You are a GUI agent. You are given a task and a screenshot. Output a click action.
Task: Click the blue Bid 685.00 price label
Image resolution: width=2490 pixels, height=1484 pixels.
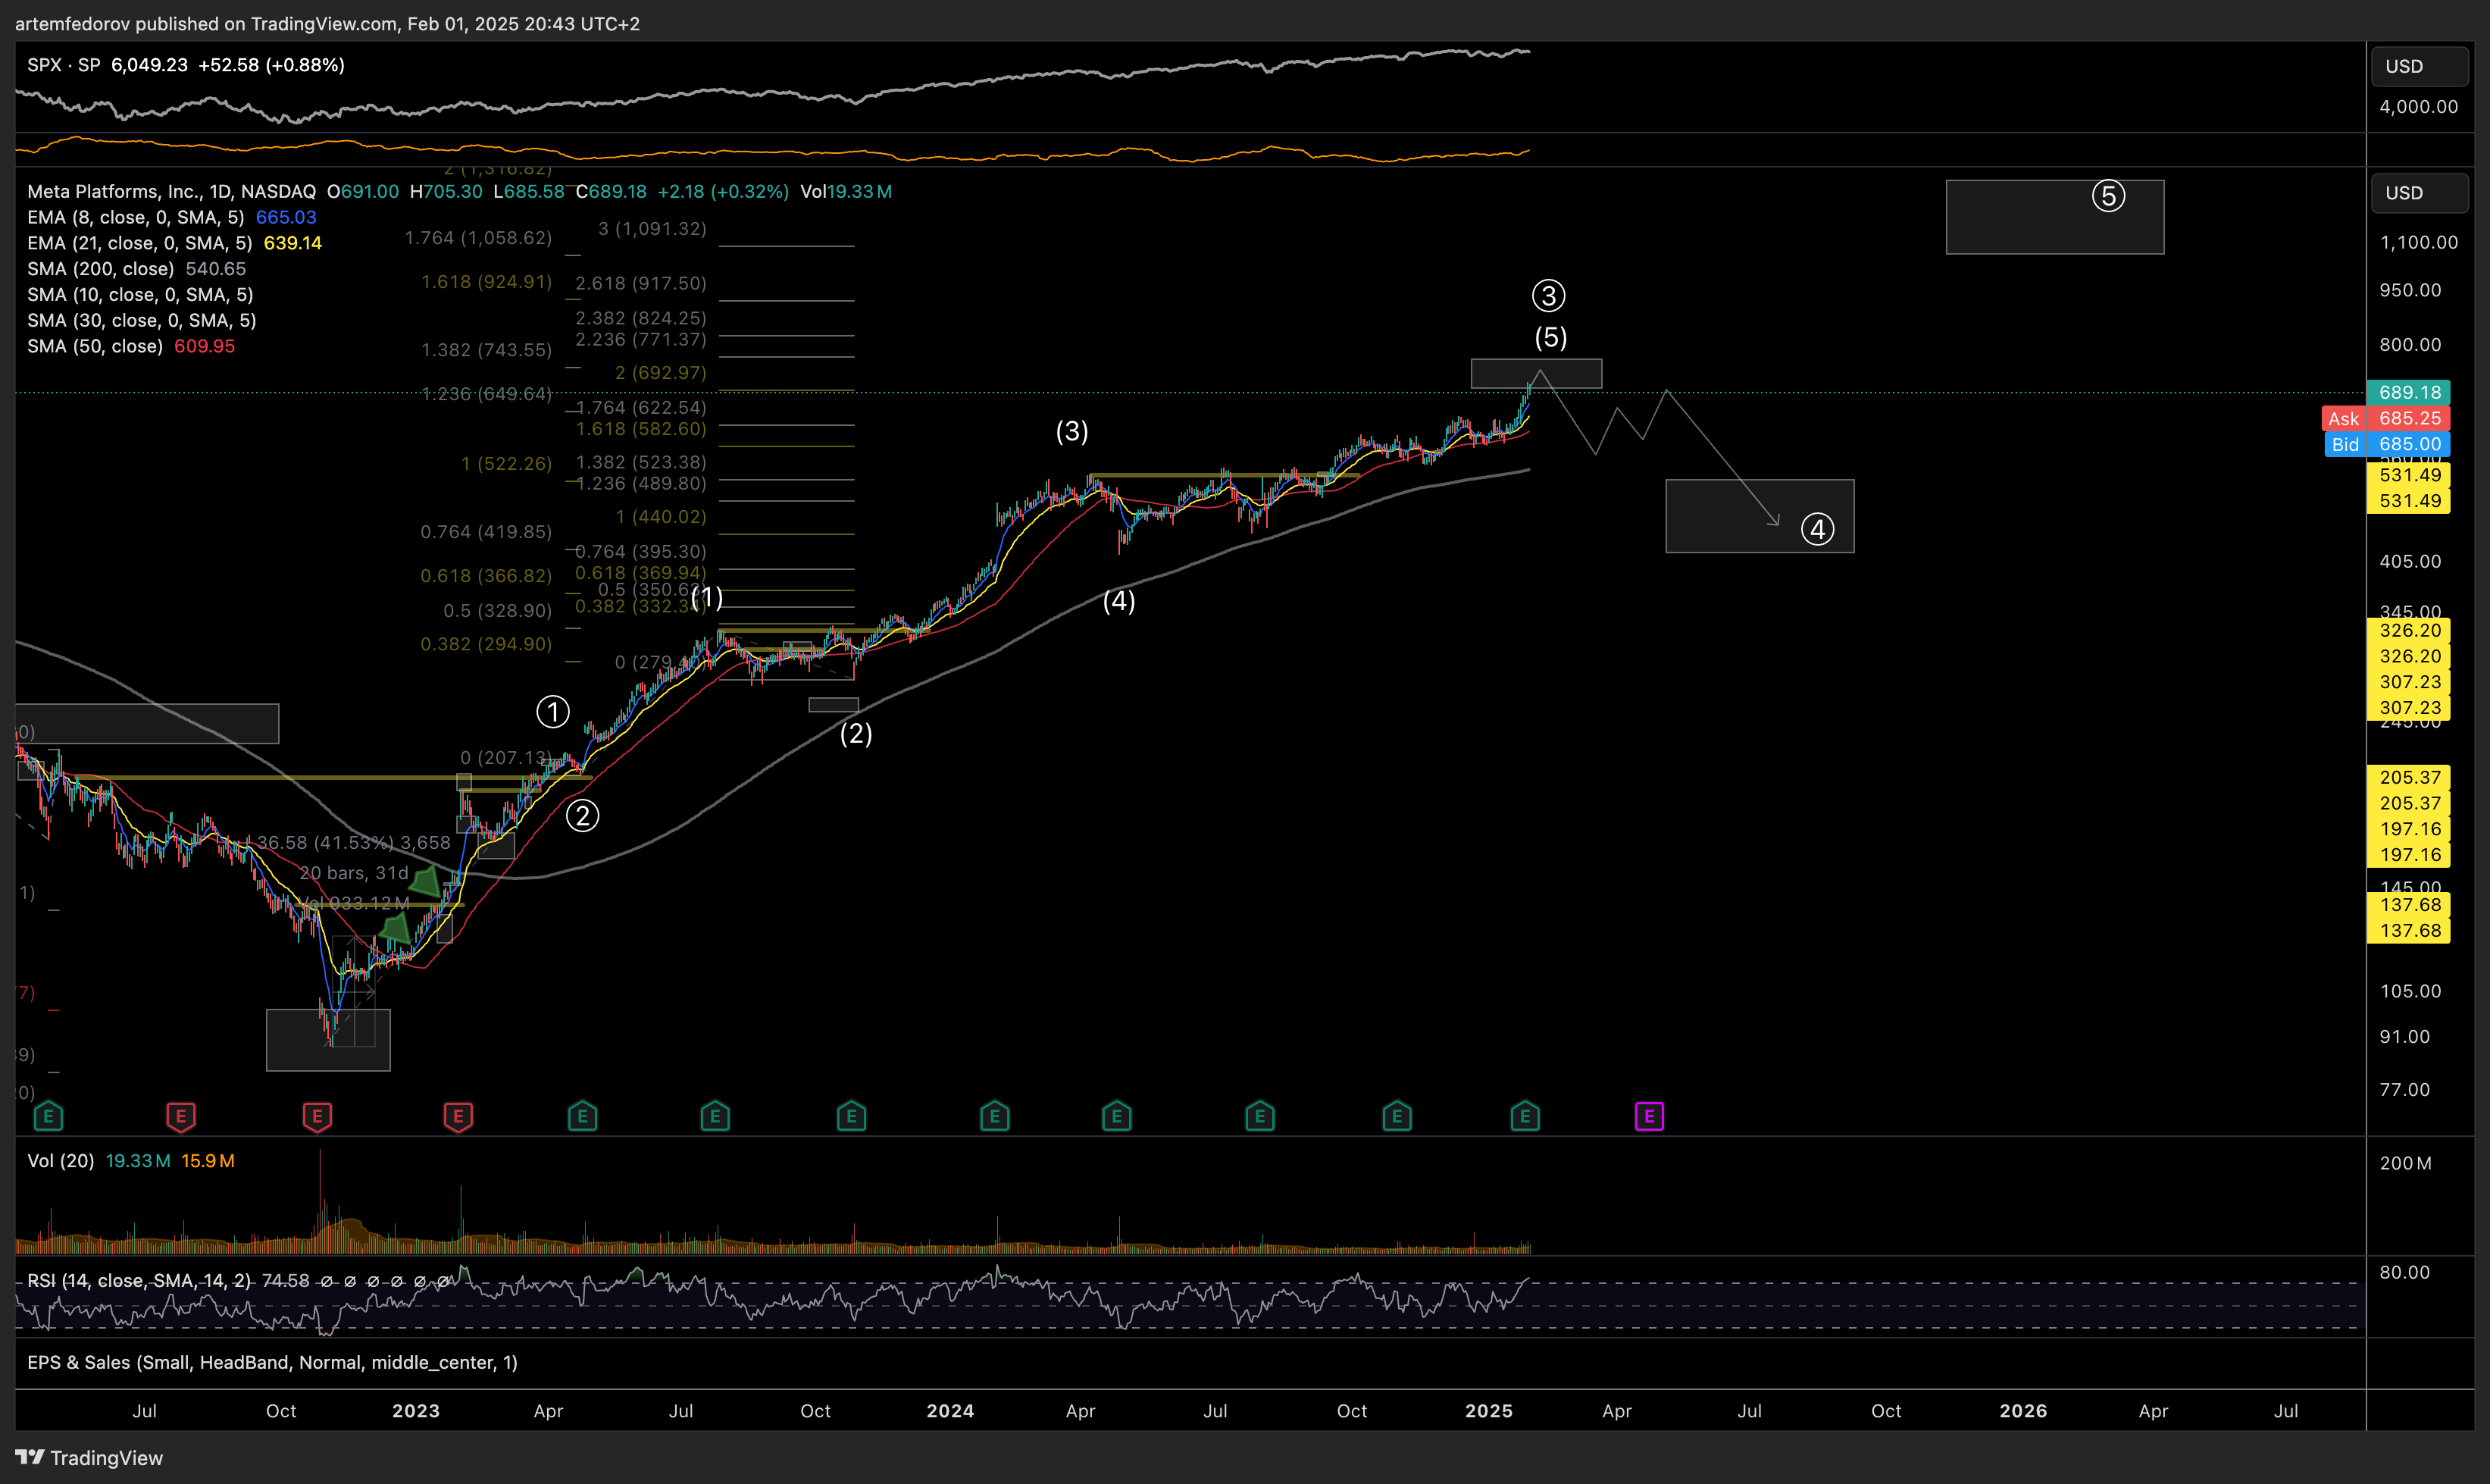2386,444
